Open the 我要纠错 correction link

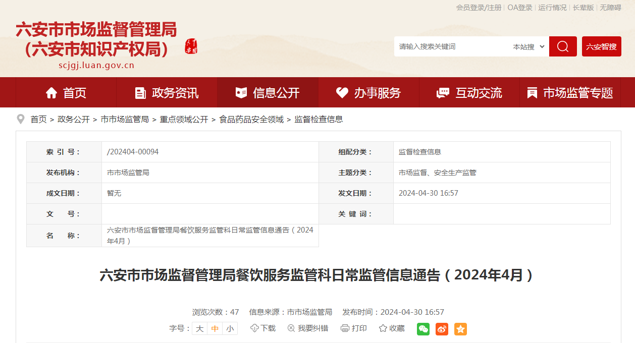pos(313,328)
